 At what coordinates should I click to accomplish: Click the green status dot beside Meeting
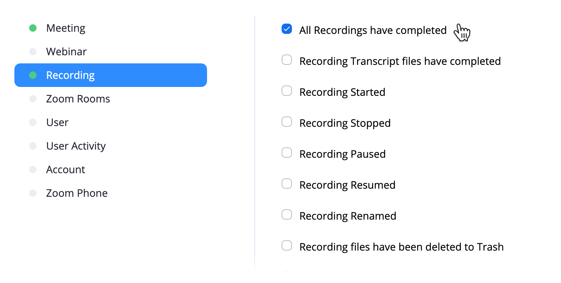point(33,28)
